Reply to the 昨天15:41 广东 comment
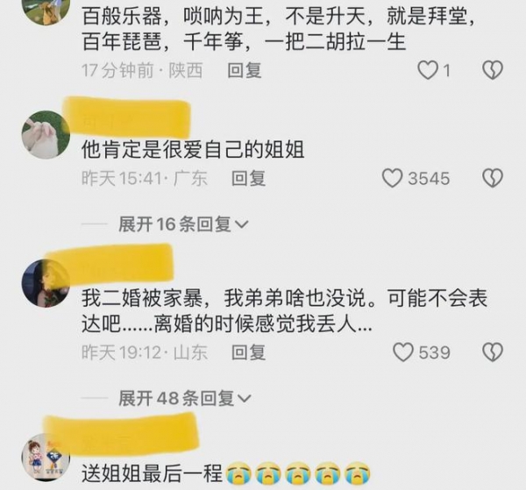The height and width of the screenshot is (490, 526). pyautogui.click(x=249, y=178)
